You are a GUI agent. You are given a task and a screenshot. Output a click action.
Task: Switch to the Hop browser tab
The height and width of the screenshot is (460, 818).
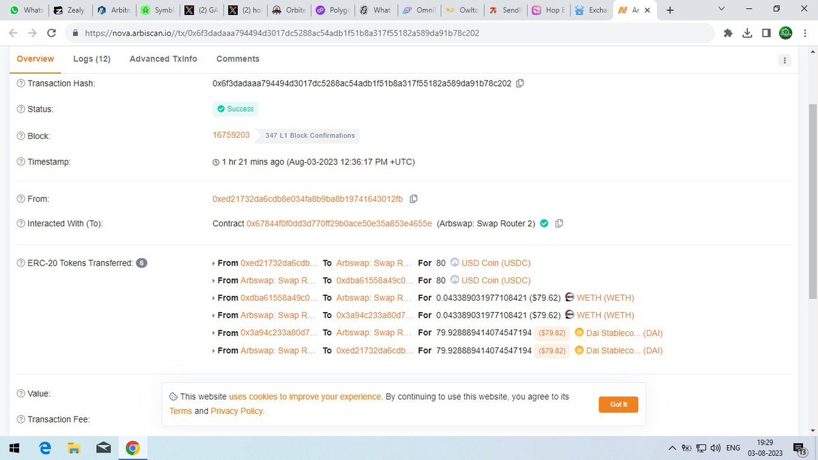click(549, 10)
